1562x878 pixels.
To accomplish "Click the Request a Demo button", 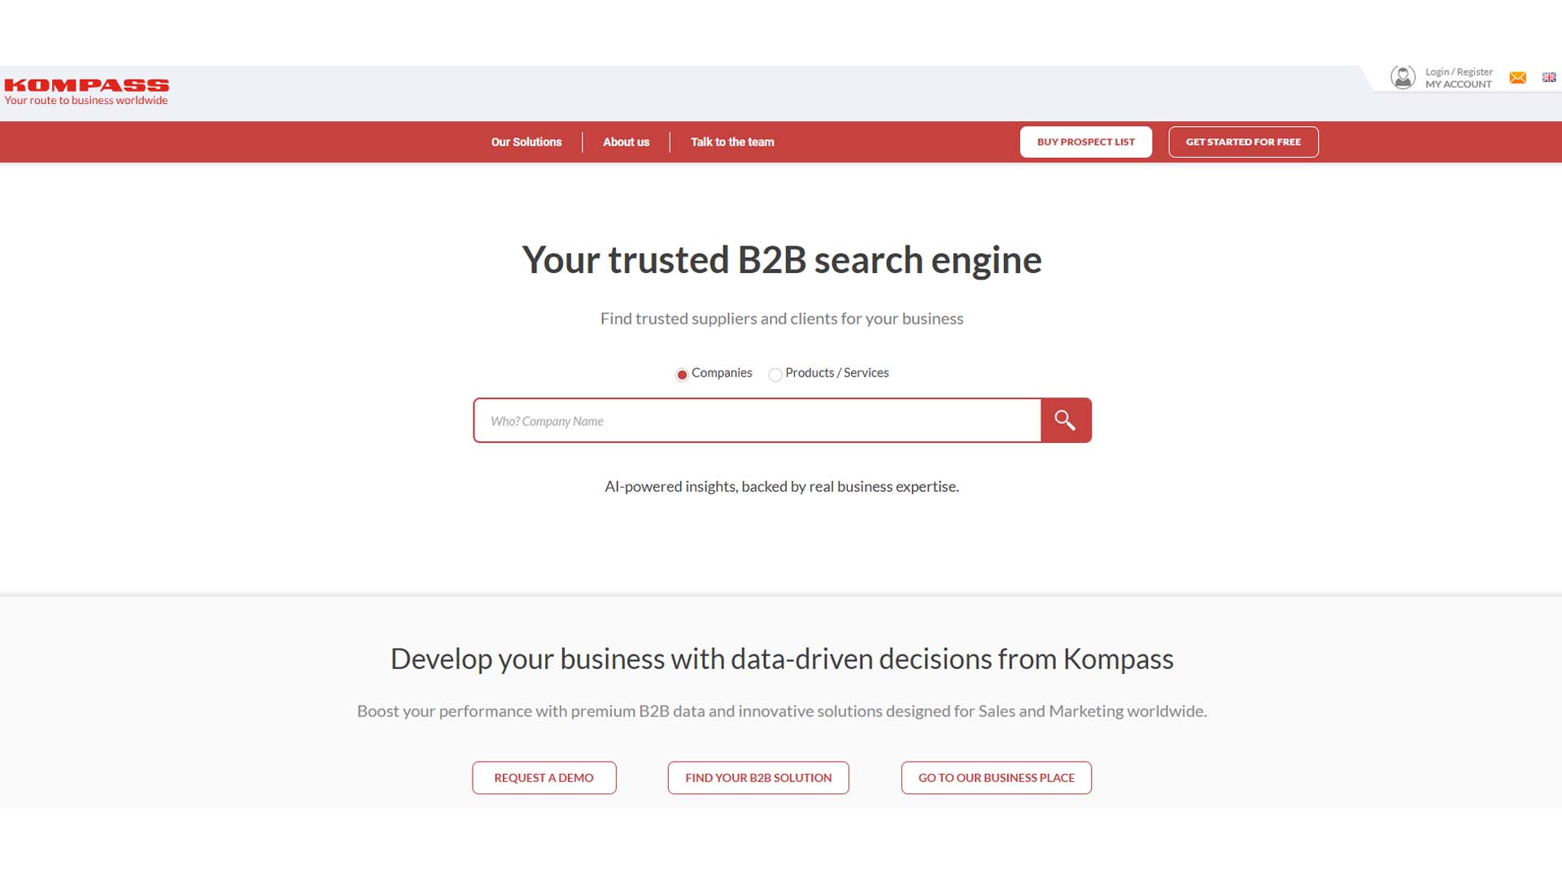I will pos(544,778).
